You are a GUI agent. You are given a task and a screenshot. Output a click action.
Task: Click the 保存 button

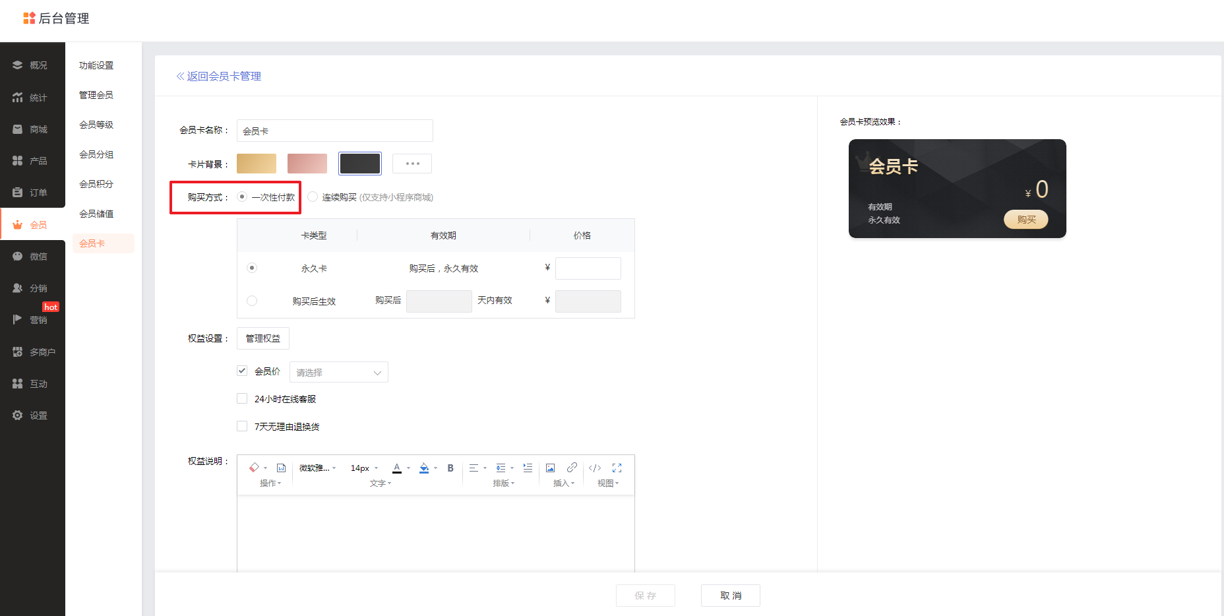tap(646, 596)
